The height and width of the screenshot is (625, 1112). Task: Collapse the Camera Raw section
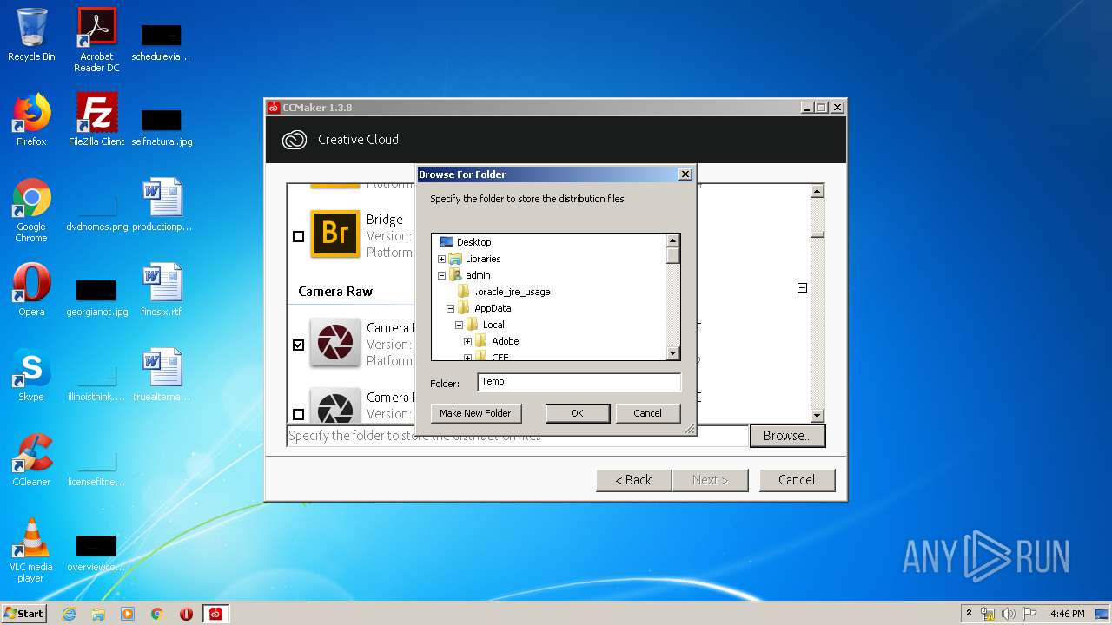point(802,287)
